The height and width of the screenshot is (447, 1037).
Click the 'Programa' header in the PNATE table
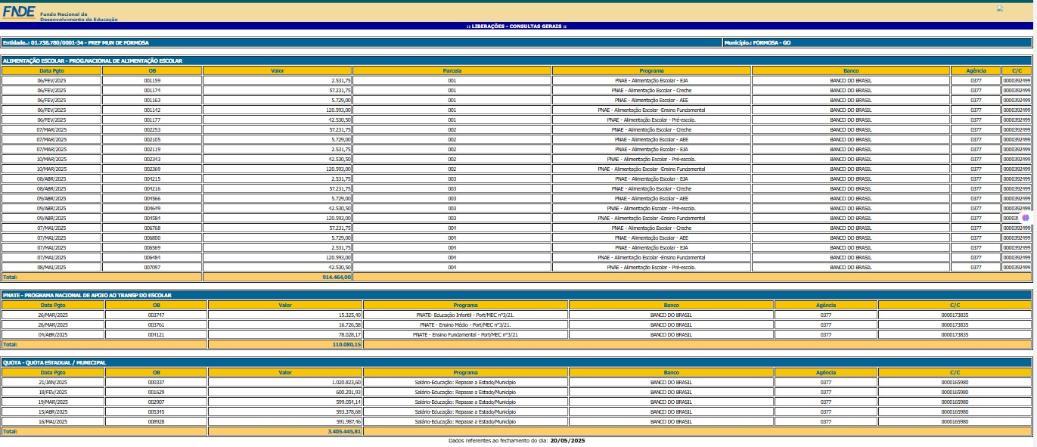coord(465,306)
